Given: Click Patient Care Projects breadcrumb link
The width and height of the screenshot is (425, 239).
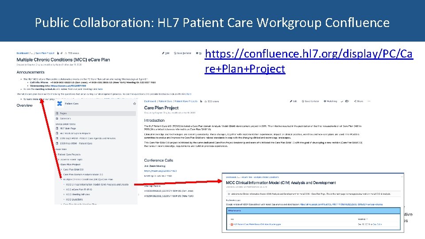Looking at the screenshot, I should click(186, 101).
